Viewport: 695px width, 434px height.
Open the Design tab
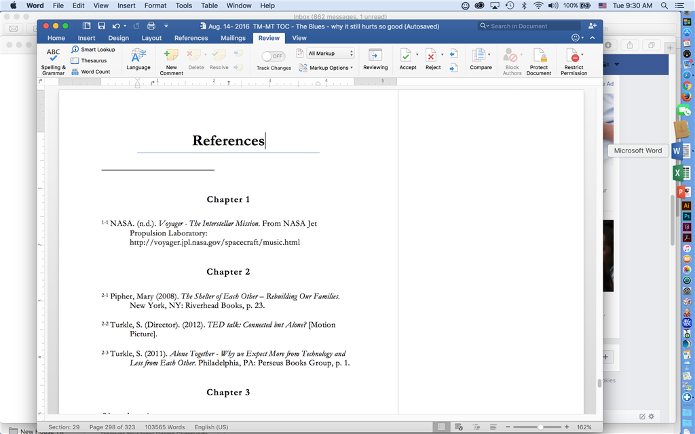click(x=118, y=38)
